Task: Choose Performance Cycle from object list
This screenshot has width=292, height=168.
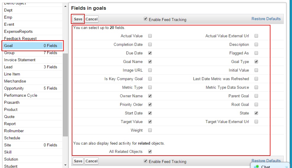Action: click(x=32, y=95)
